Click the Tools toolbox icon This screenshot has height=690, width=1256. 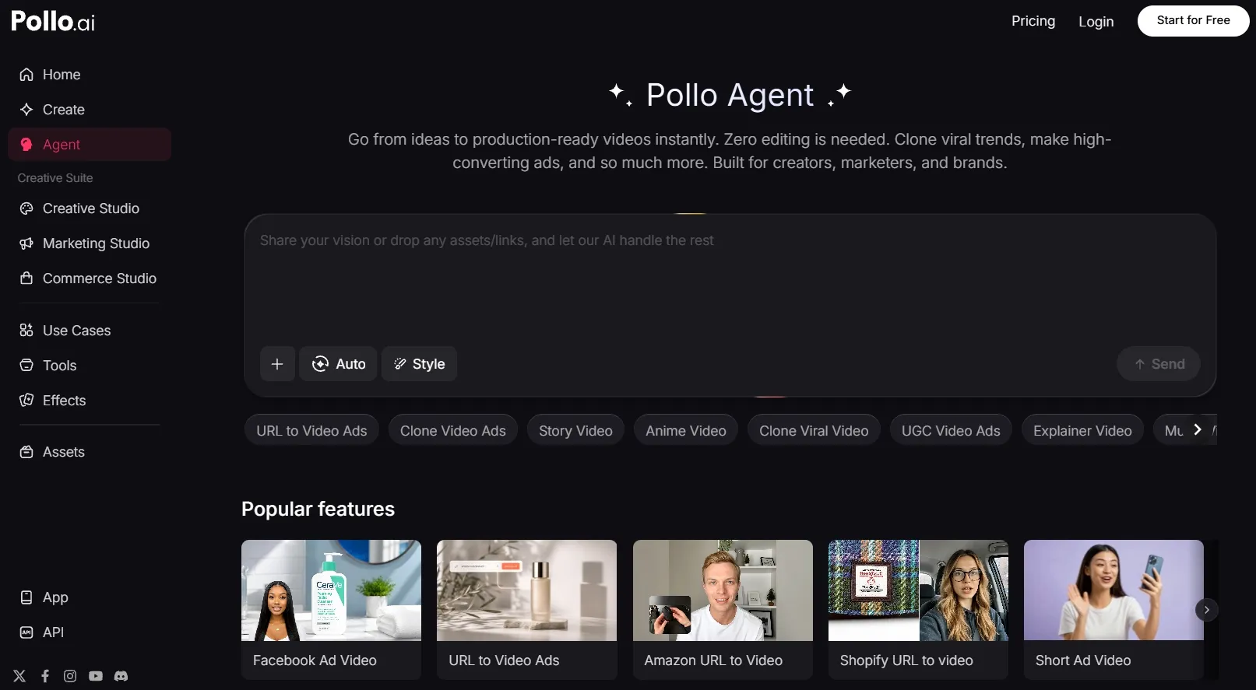pos(26,366)
